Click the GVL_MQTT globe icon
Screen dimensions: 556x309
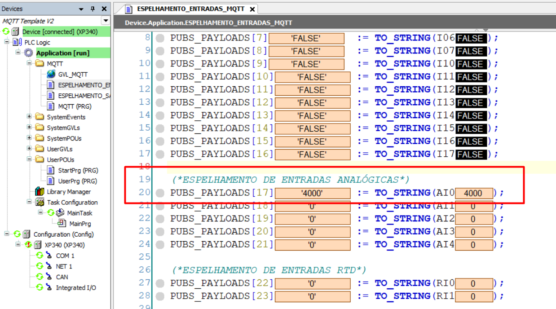point(51,74)
